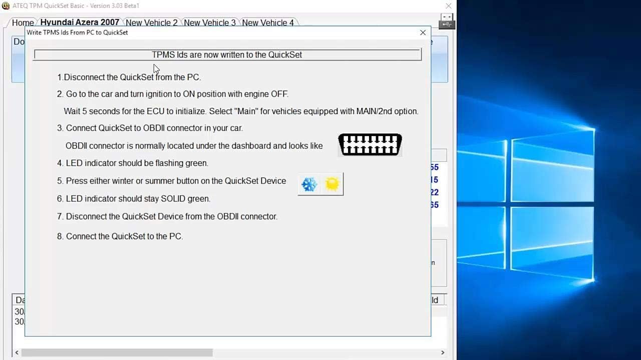This screenshot has width=641, height=360.
Task: Click the step 1 Disconnect QuickSet instruction
Action: tap(129, 77)
